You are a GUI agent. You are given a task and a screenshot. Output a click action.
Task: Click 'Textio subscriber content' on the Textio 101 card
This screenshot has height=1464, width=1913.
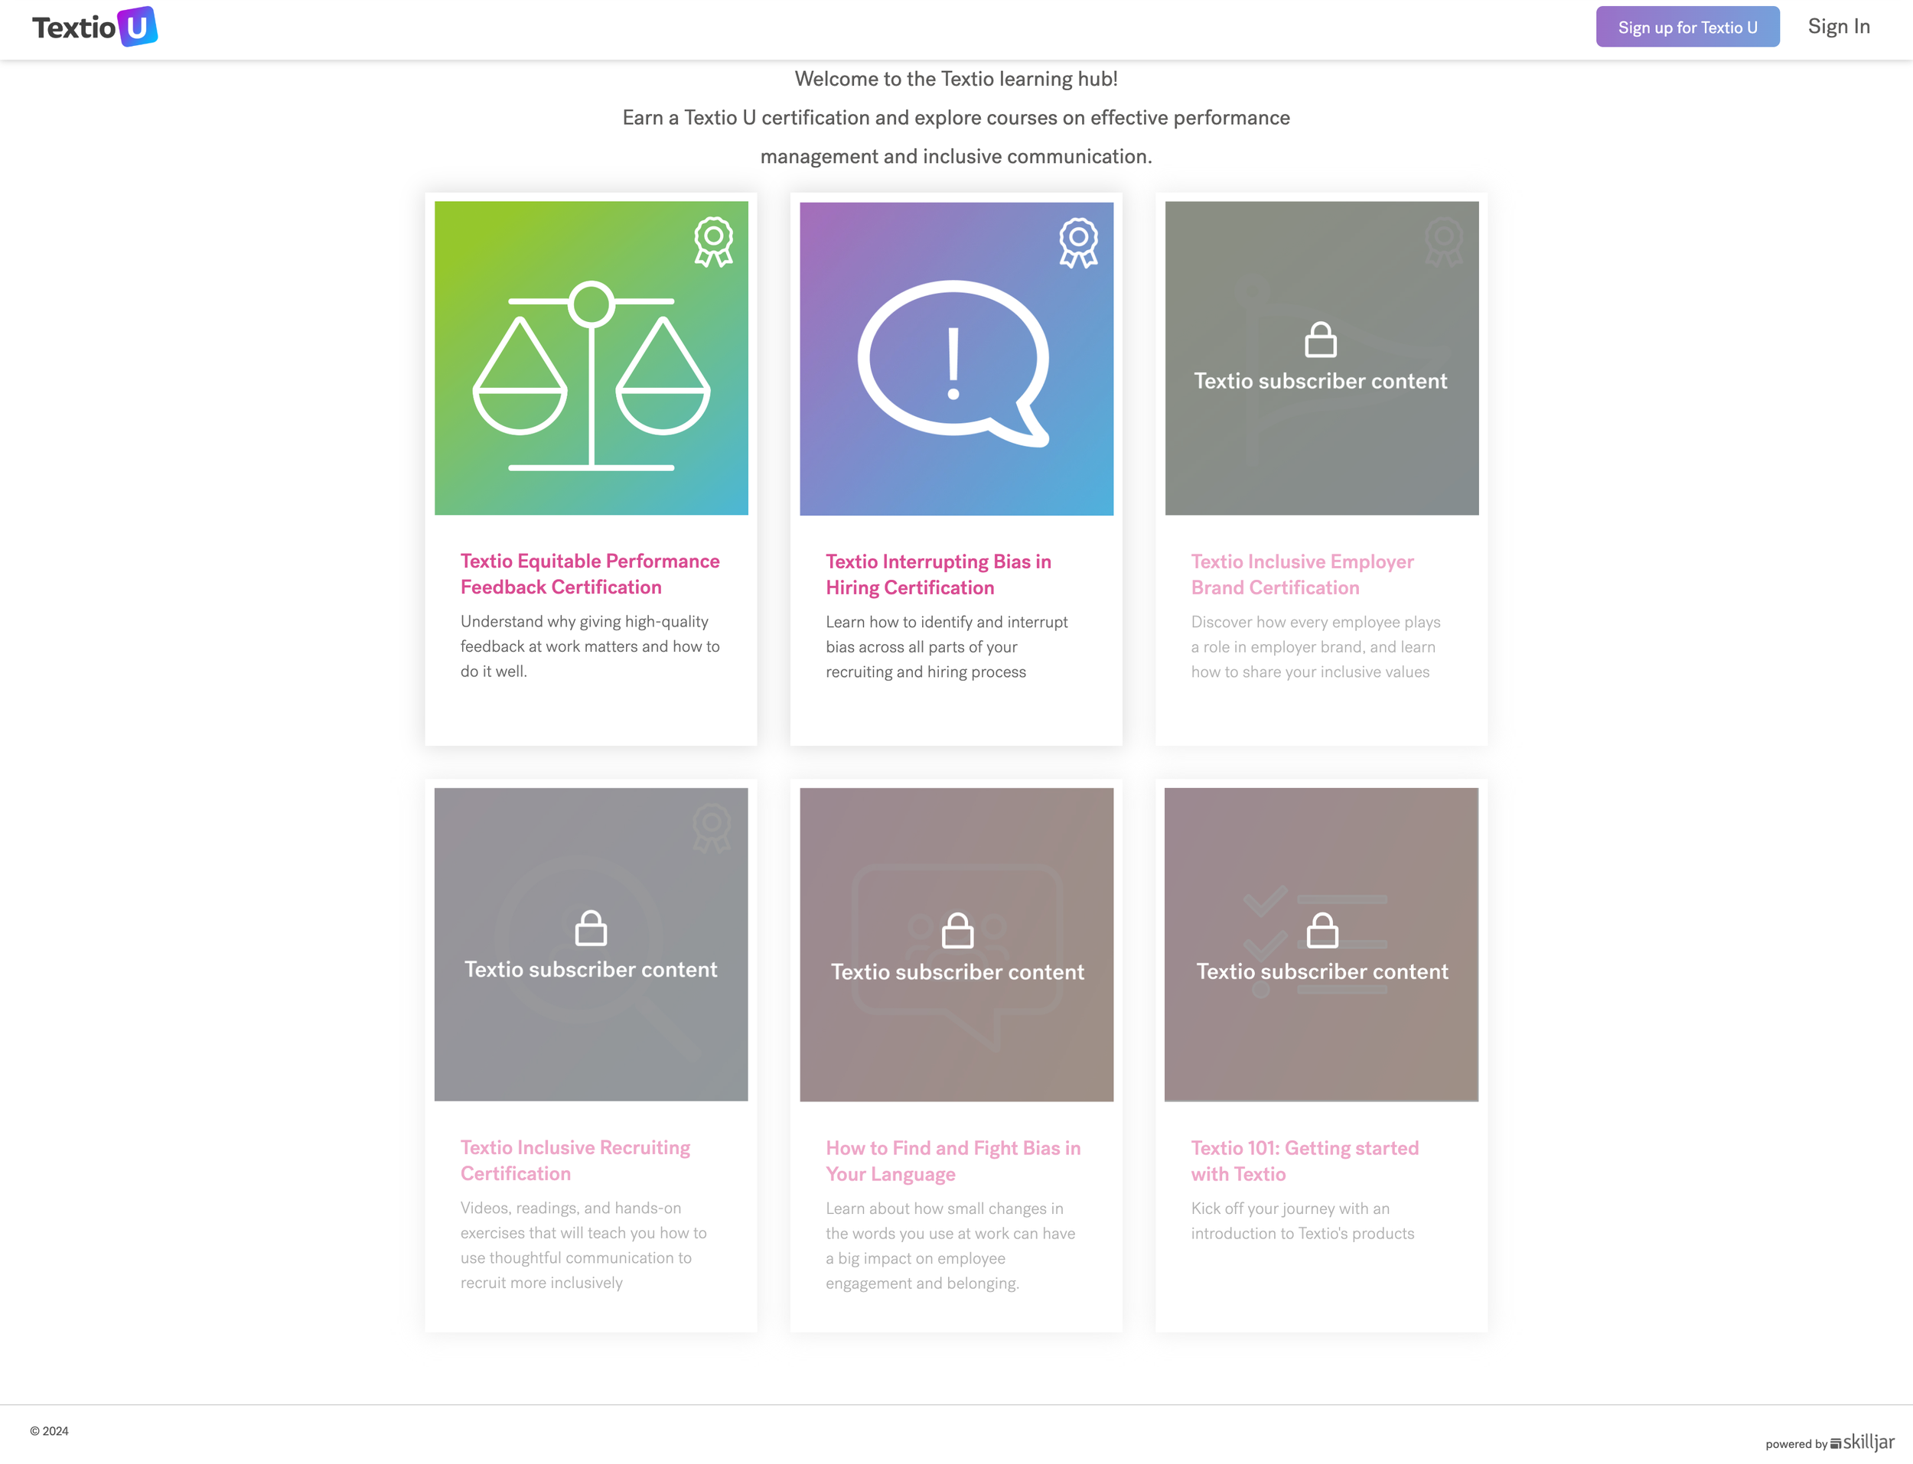tap(1322, 971)
